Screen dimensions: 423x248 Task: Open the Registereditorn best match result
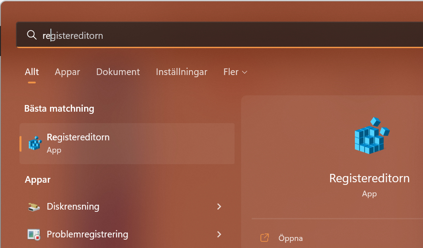click(127, 143)
